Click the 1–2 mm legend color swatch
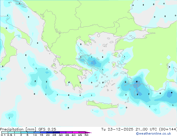 [18, 132]
